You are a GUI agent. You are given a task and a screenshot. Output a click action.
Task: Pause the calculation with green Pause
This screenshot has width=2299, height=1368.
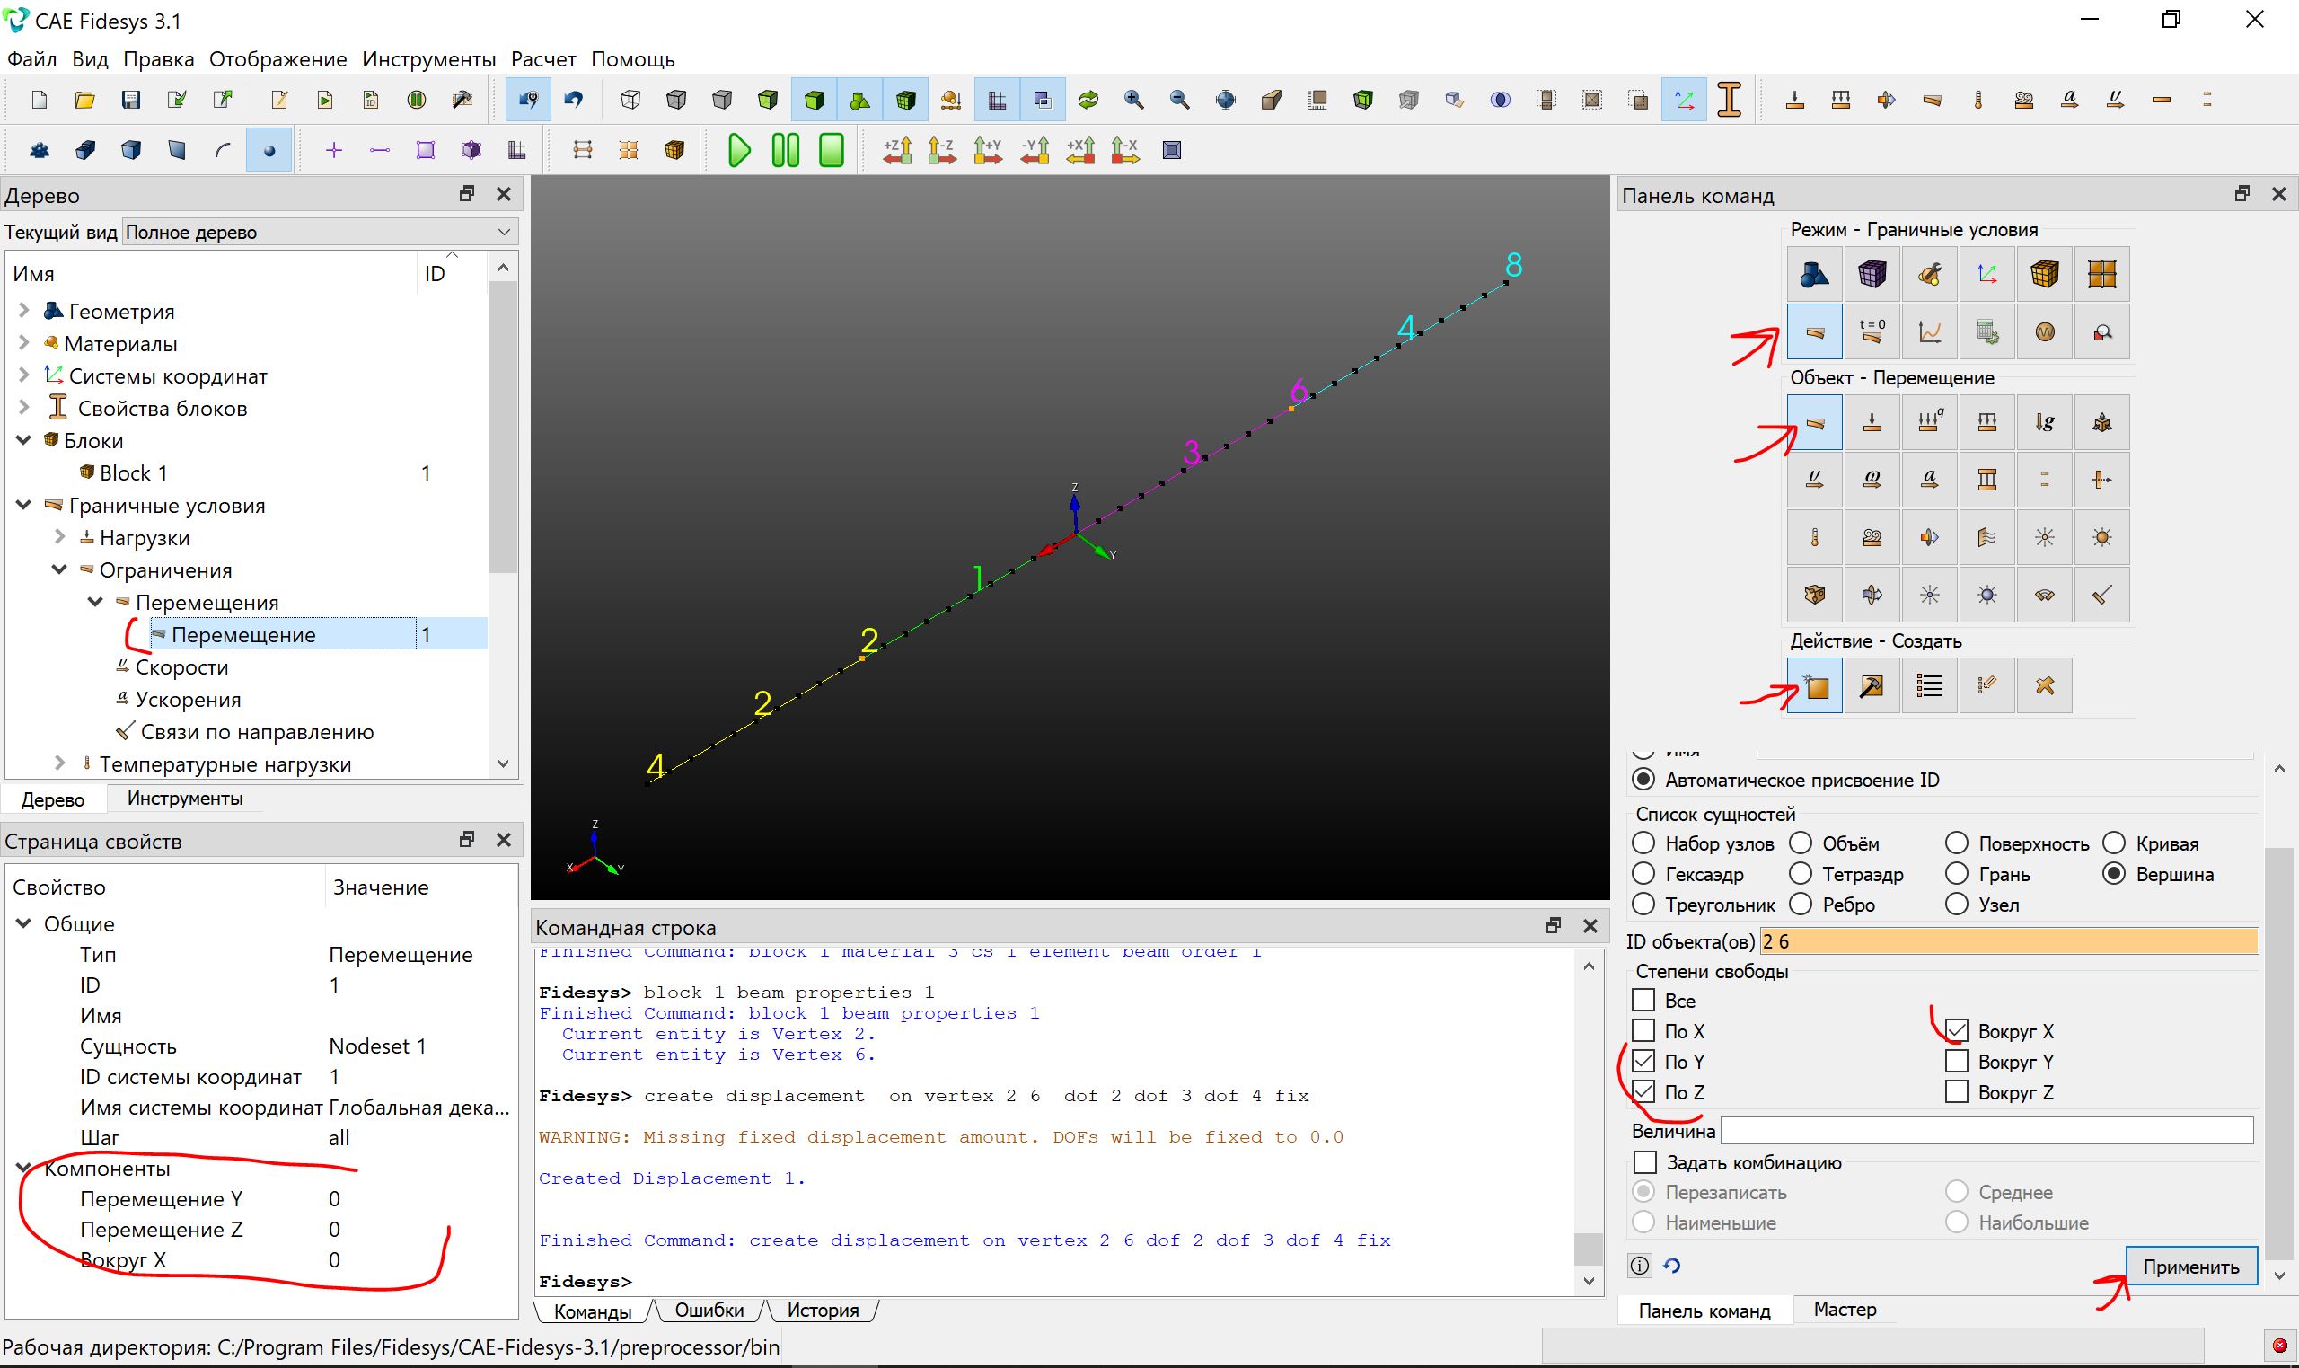click(785, 150)
